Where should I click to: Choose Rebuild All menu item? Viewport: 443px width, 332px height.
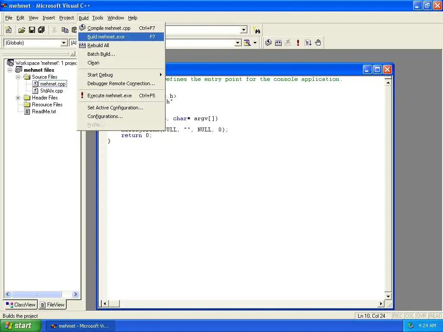(121, 45)
